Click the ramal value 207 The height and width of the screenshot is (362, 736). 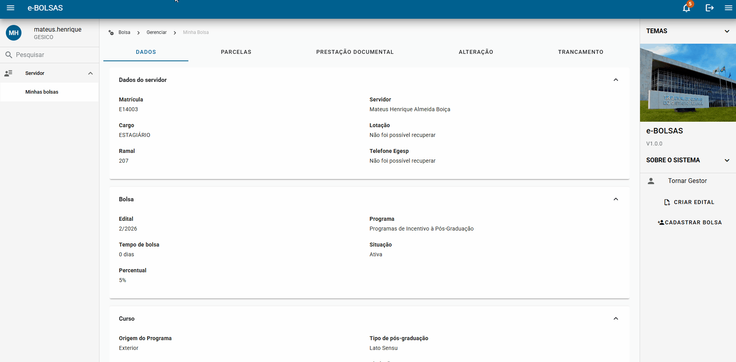[x=124, y=161]
